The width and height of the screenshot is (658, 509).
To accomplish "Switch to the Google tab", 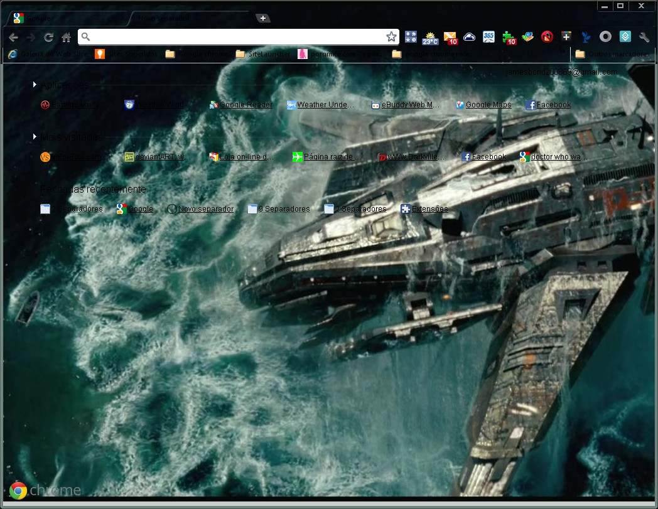I will click(x=67, y=18).
